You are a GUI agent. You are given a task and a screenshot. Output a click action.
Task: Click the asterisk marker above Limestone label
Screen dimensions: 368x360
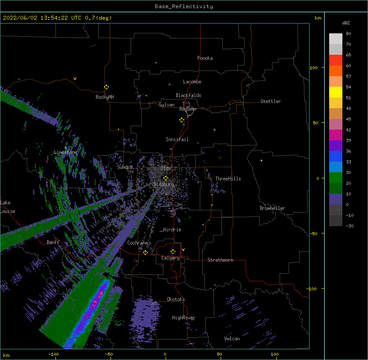point(66,148)
